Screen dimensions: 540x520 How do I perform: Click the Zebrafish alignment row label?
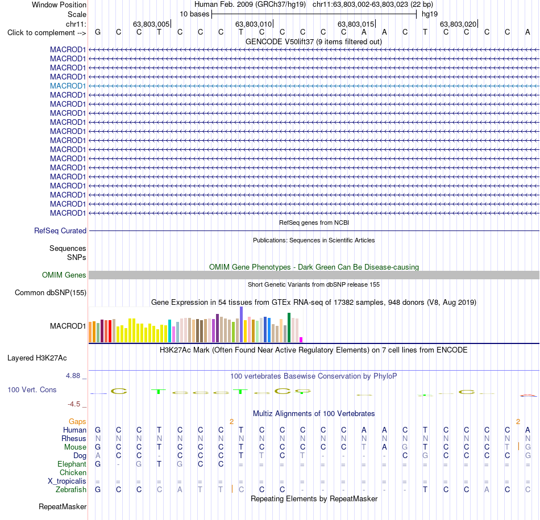71,490
